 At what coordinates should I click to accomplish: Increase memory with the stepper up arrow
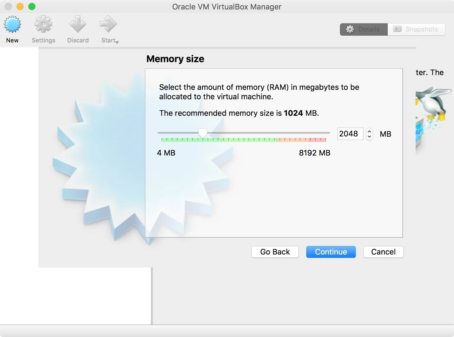tap(369, 131)
